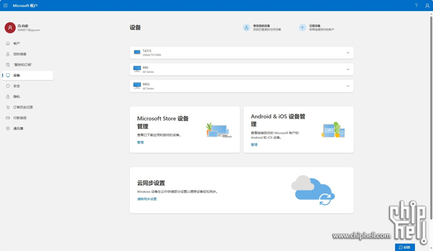Click the cart icon beside 订单历史记录
This screenshot has width=433, height=251.
[8, 107]
